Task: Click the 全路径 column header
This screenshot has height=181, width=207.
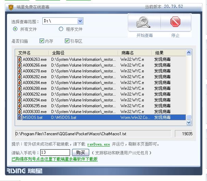Action: [58, 53]
